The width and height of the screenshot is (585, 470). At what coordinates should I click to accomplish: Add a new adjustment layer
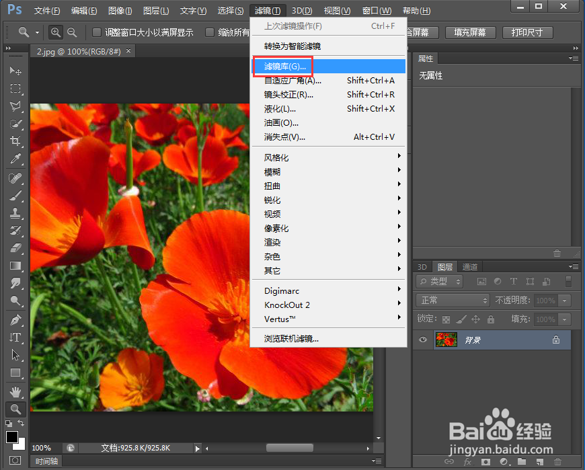(504, 462)
